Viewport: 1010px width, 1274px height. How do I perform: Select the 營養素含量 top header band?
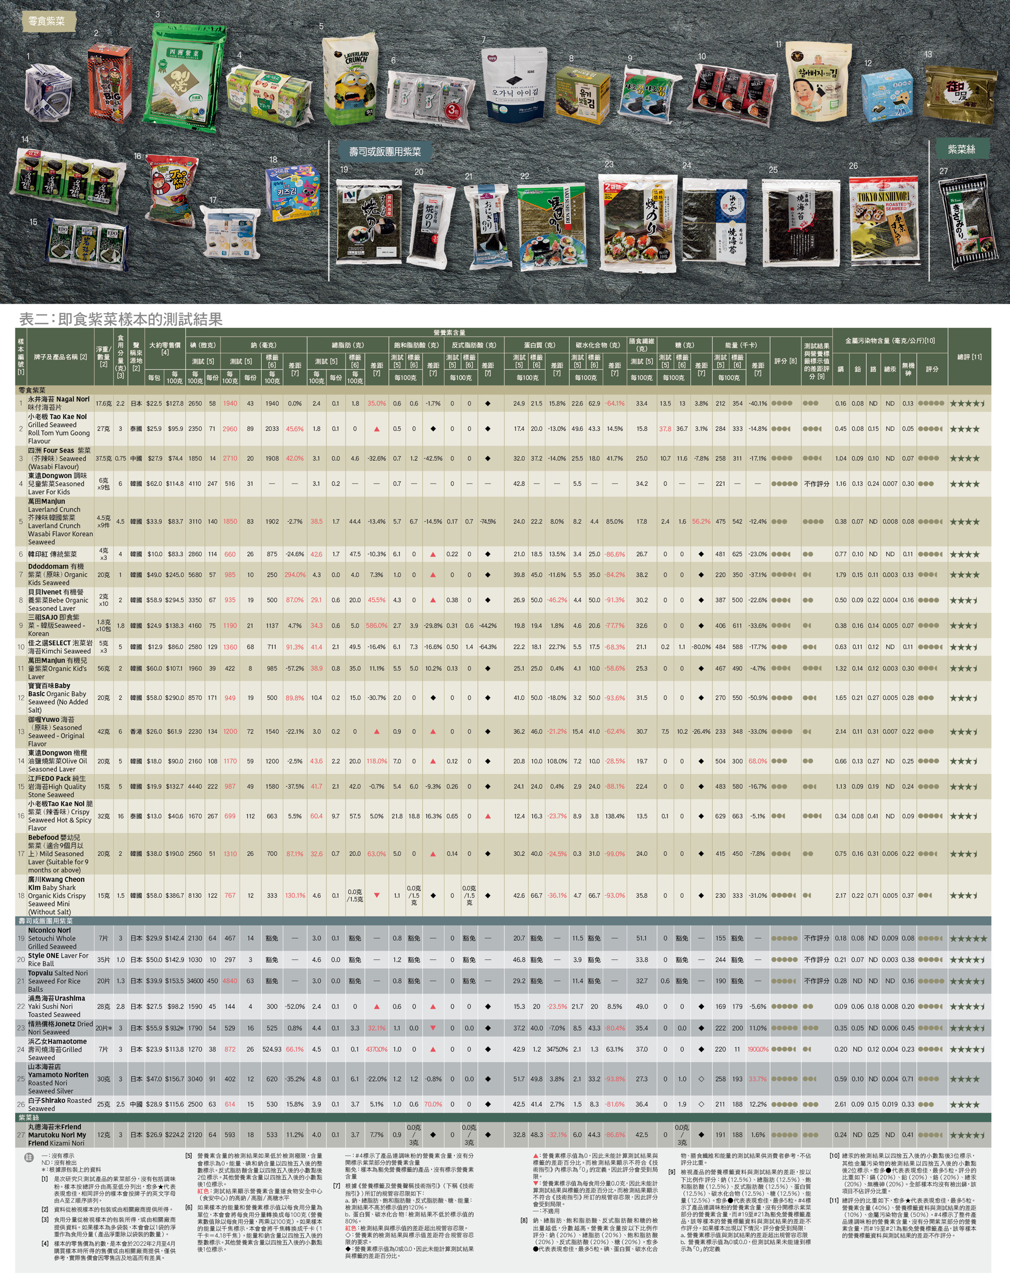pyautogui.click(x=449, y=333)
